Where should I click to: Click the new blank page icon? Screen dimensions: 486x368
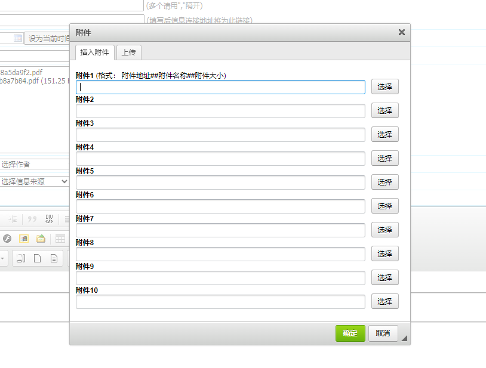(37, 258)
